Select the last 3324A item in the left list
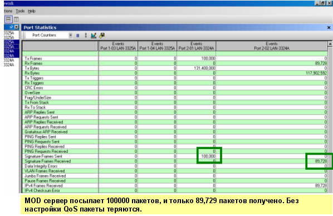Viewport: 333px width, 216px height. point(9,65)
